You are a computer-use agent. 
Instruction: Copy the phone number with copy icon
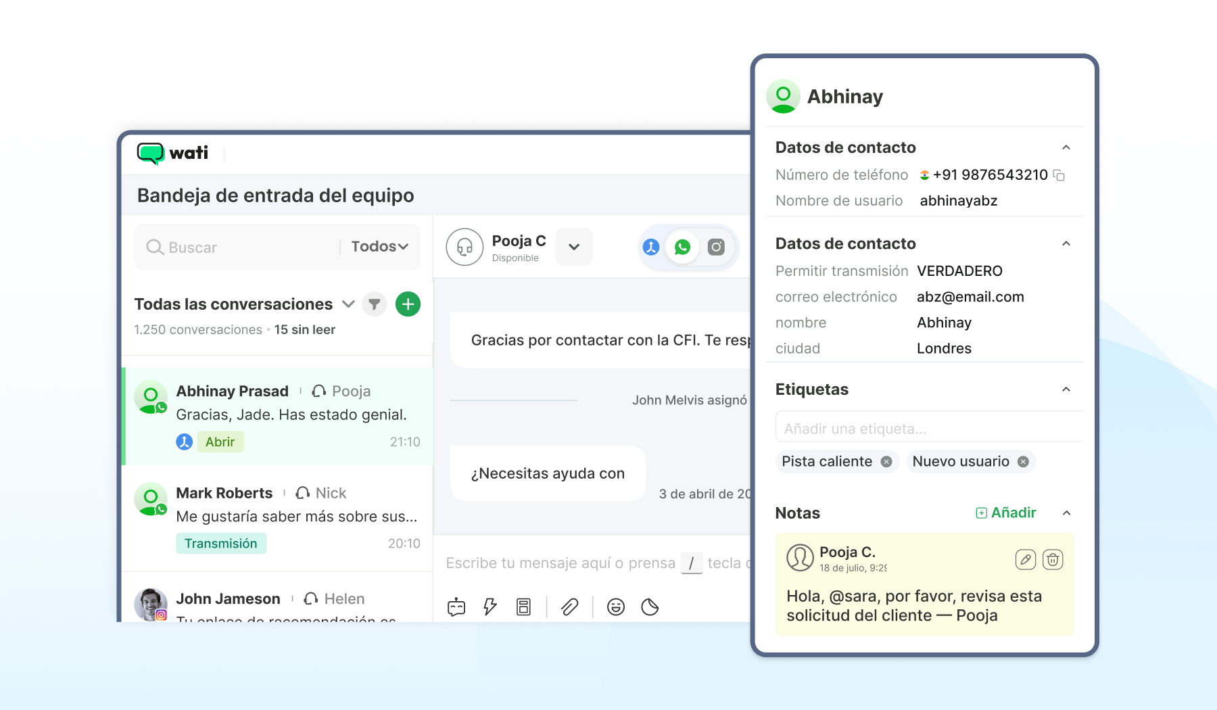click(1059, 176)
